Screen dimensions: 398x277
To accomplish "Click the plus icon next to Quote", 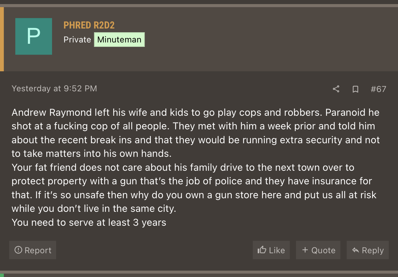I will point(305,250).
